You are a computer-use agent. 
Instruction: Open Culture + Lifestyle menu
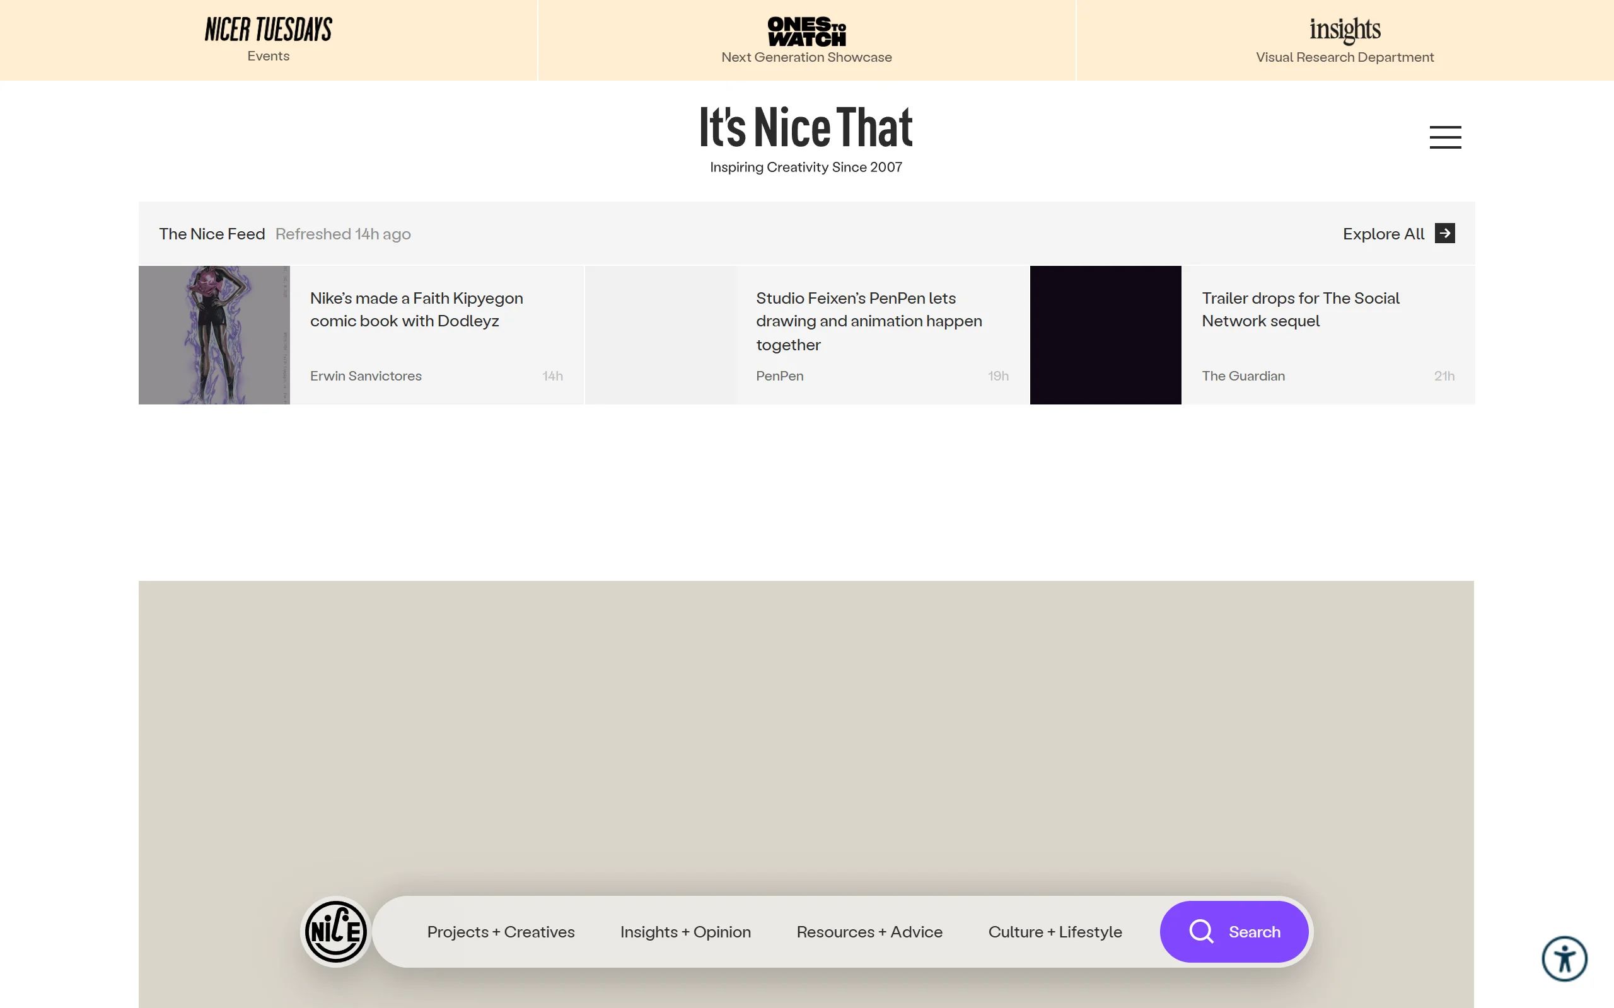(1055, 931)
